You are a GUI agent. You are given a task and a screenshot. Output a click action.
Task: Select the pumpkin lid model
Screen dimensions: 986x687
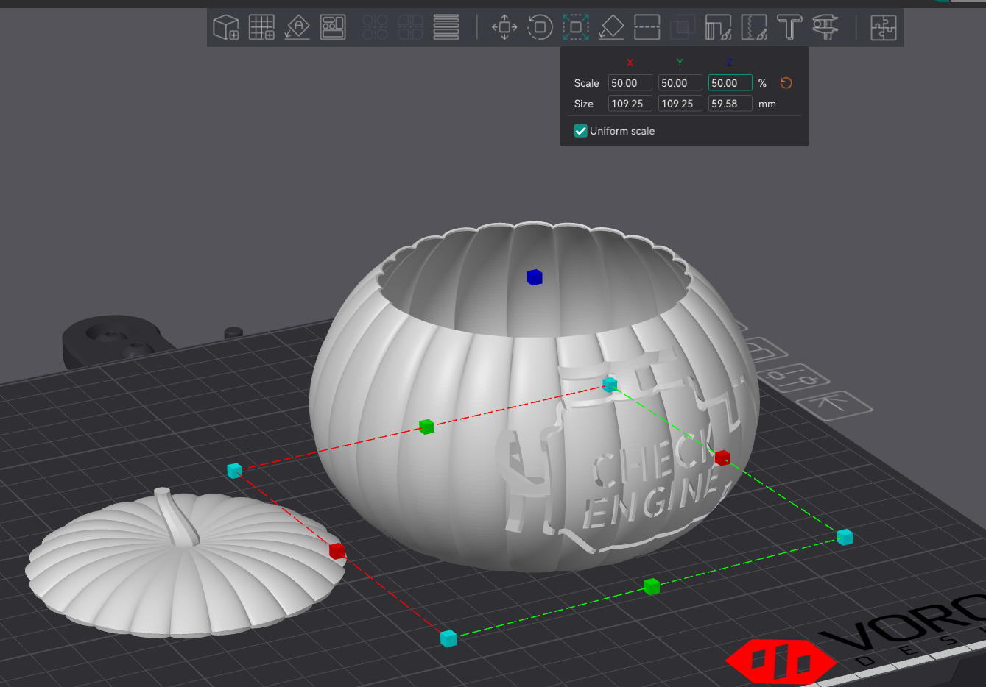coord(184,563)
